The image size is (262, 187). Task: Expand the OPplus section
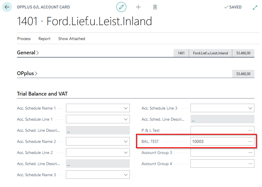[x=27, y=74]
